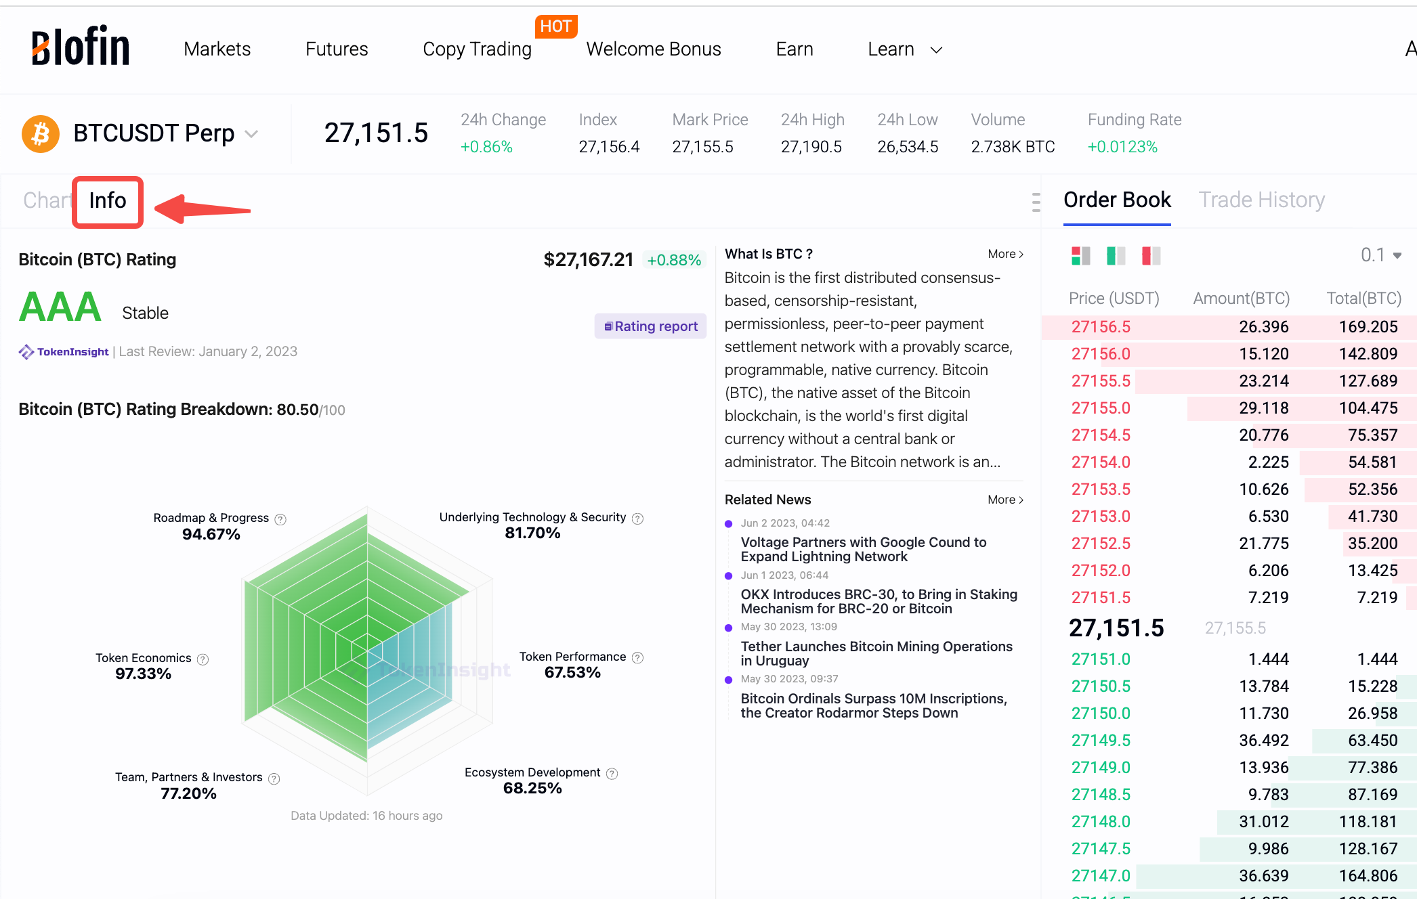Select the 27151.5 ask price row
This screenshot has width=1417, height=899.
tap(1229, 598)
